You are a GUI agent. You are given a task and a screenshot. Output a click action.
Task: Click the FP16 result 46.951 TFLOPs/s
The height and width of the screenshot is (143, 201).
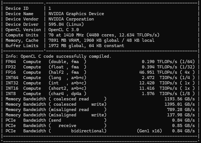pyautogui.click(x=158, y=72)
